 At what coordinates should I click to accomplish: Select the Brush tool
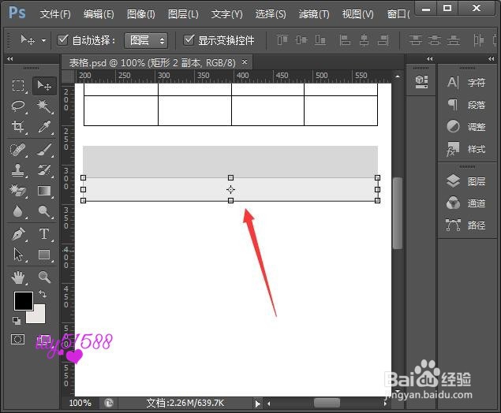(44, 150)
